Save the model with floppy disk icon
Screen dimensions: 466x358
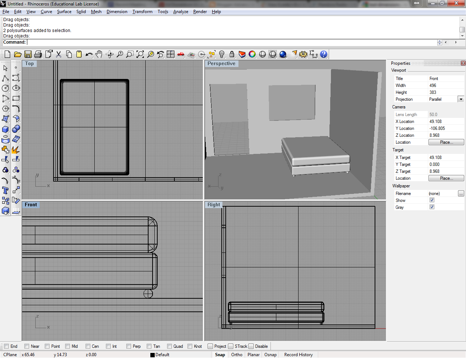[x=28, y=55]
